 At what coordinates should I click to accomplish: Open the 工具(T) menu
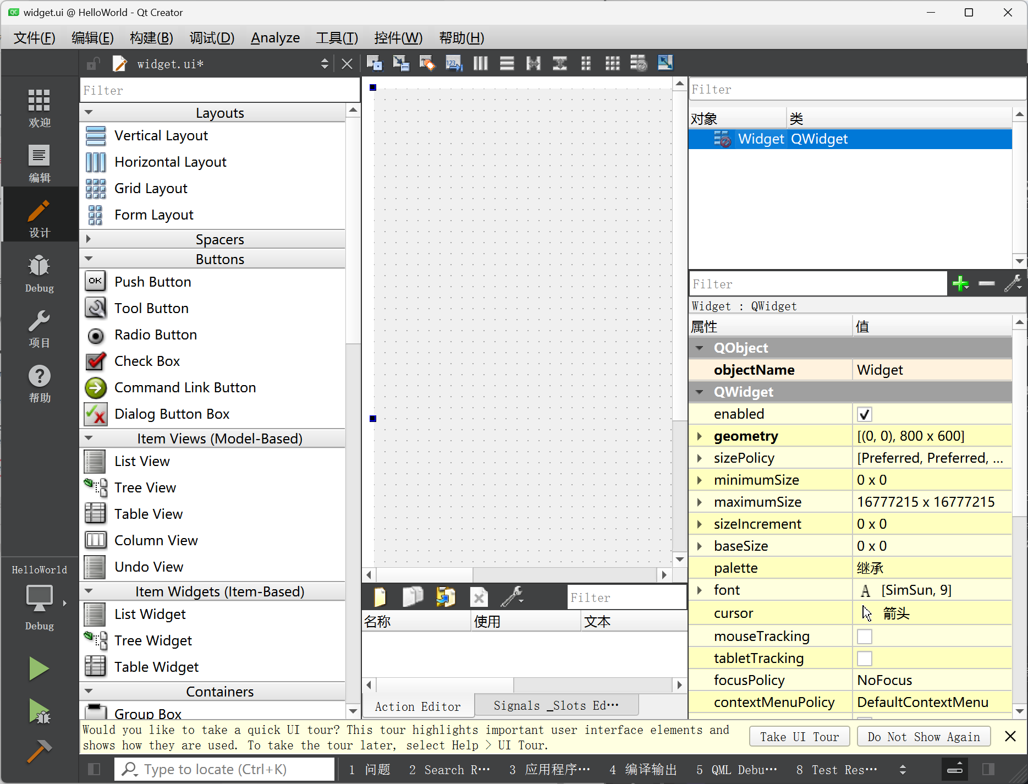337,38
